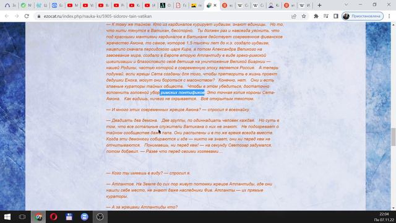396x223 pixels.
Task: Close the active ezocat tab
Action: (215, 6)
